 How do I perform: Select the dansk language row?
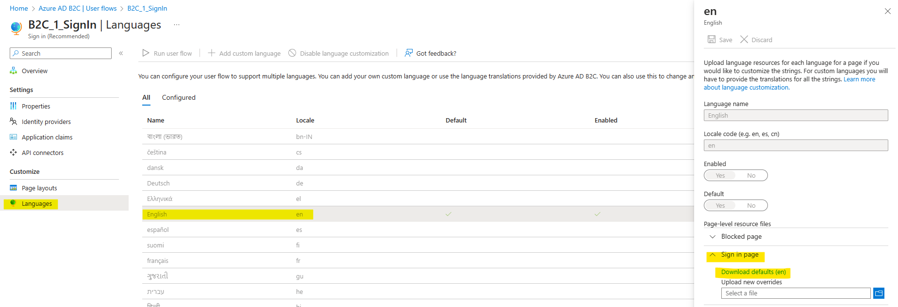click(x=418, y=168)
